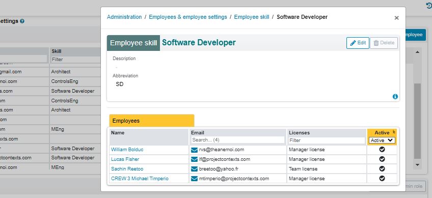The image size is (432, 198).
Task: Open Employees & employee settings breadcrumb
Action: pyautogui.click(x=188, y=17)
